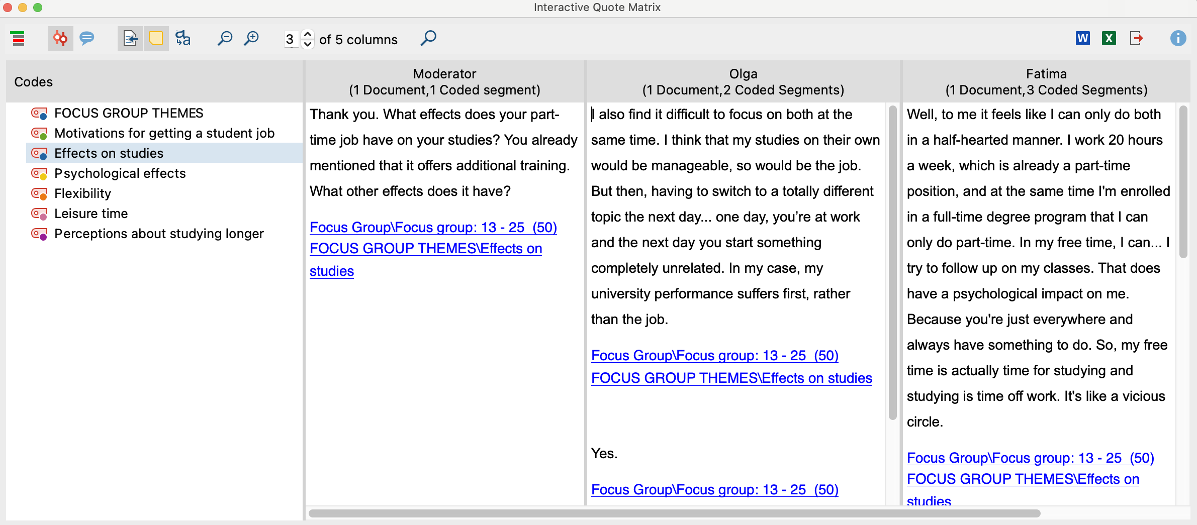Viewport: 1197px width, 525px height.
Task: Open the Focus group link in Olga's column
Action: click(x=714, y=356)
